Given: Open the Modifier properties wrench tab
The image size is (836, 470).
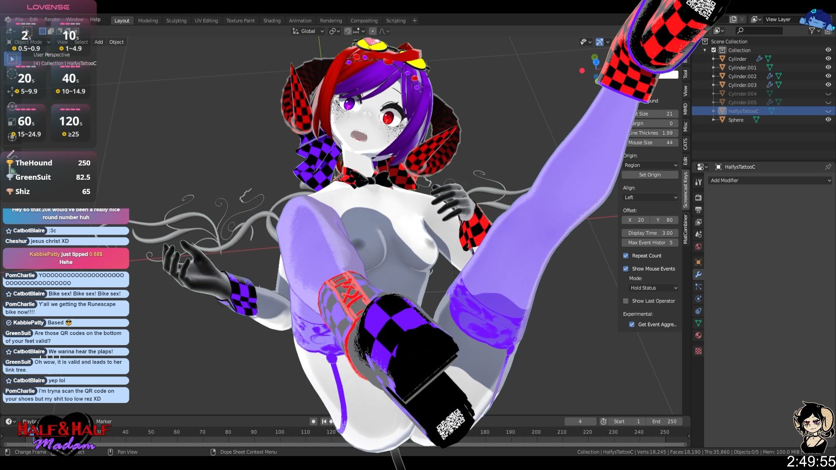Looking at the screenshot, I should (698, 274).
